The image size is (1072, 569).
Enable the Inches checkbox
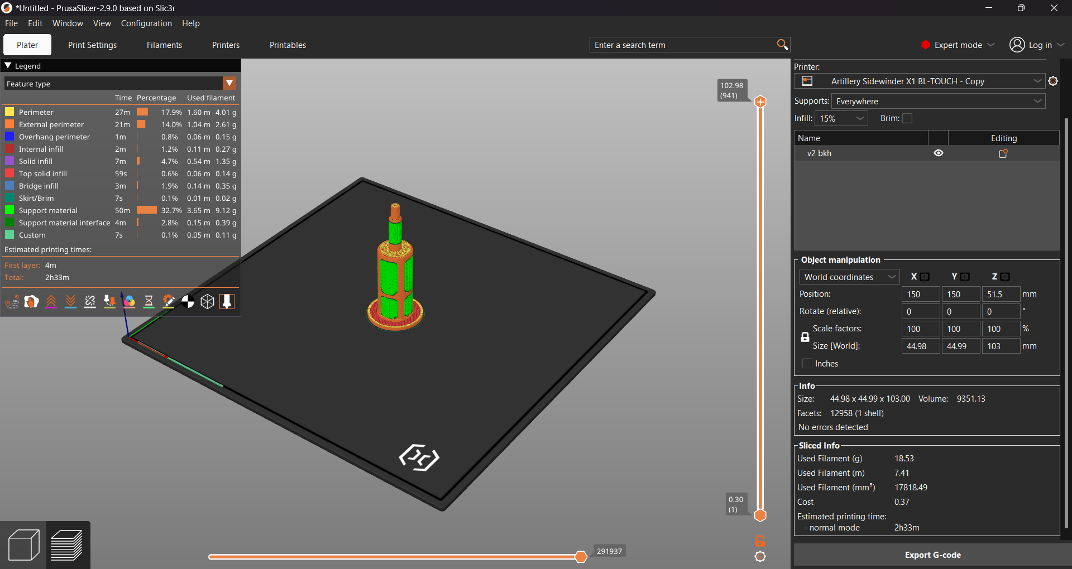click(x=807, y=363)
